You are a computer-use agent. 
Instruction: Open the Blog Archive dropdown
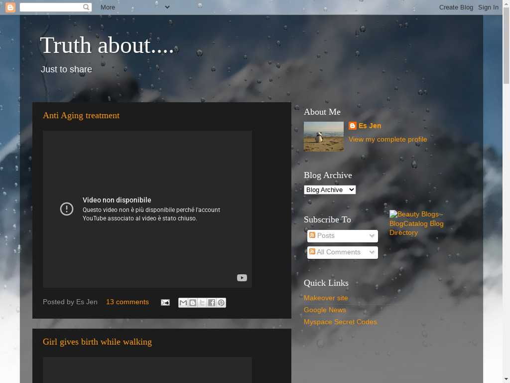(x=330, y=190)
